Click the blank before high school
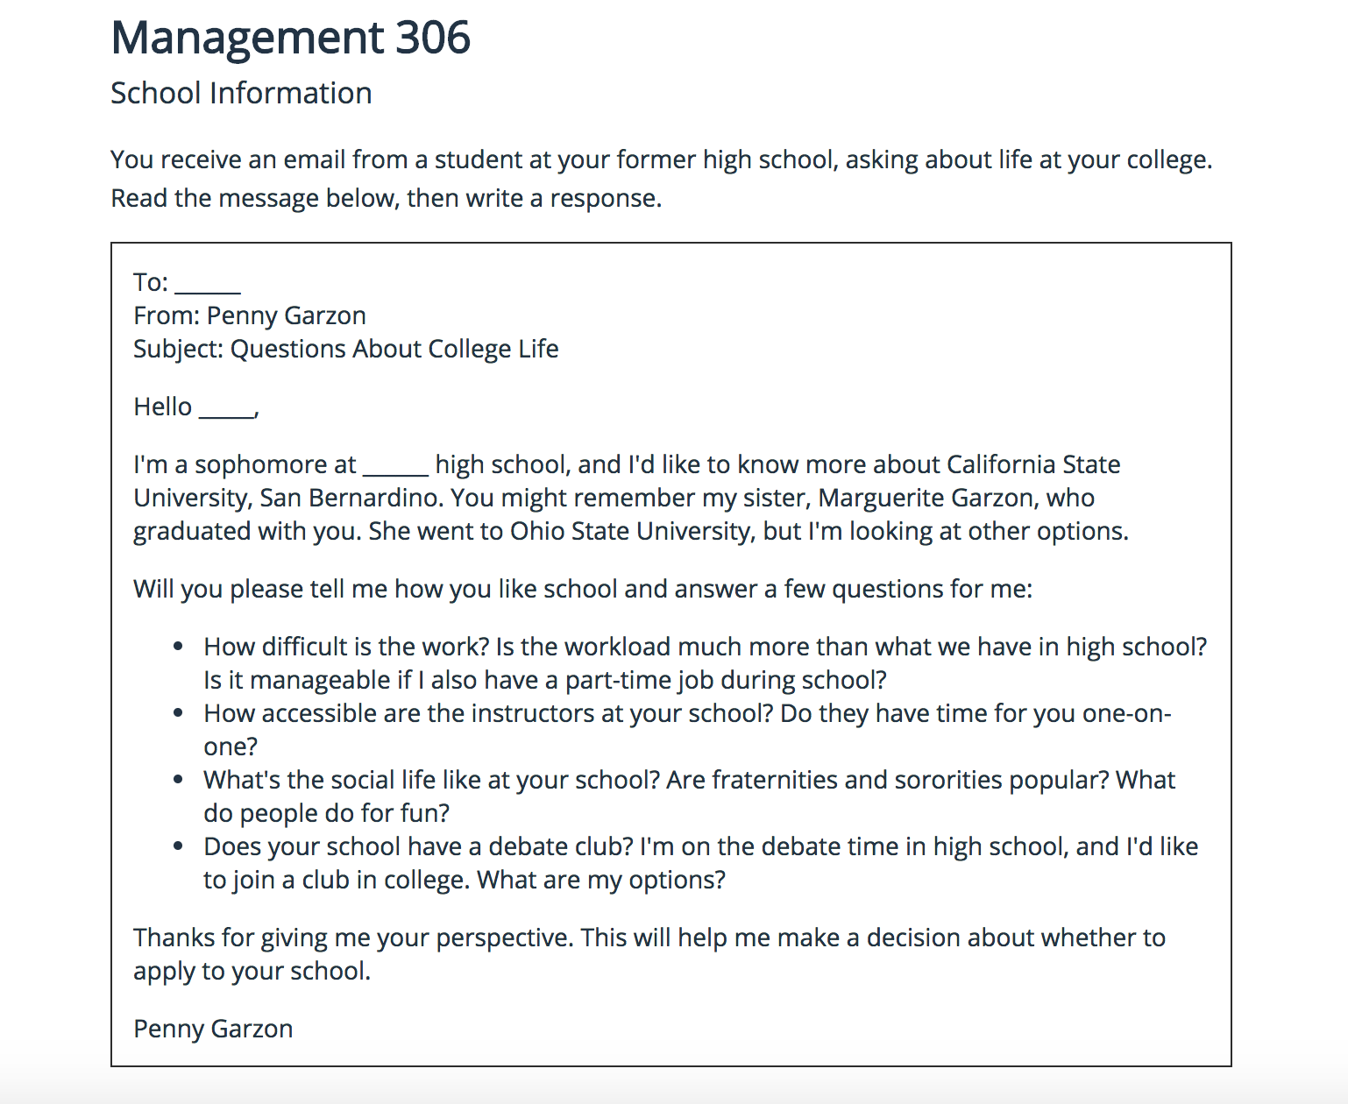The image size is (1348, 1104). (396, 466)
